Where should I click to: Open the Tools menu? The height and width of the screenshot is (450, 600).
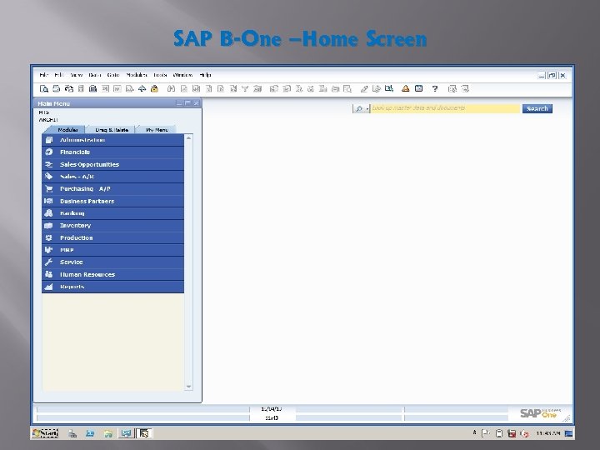160,75
